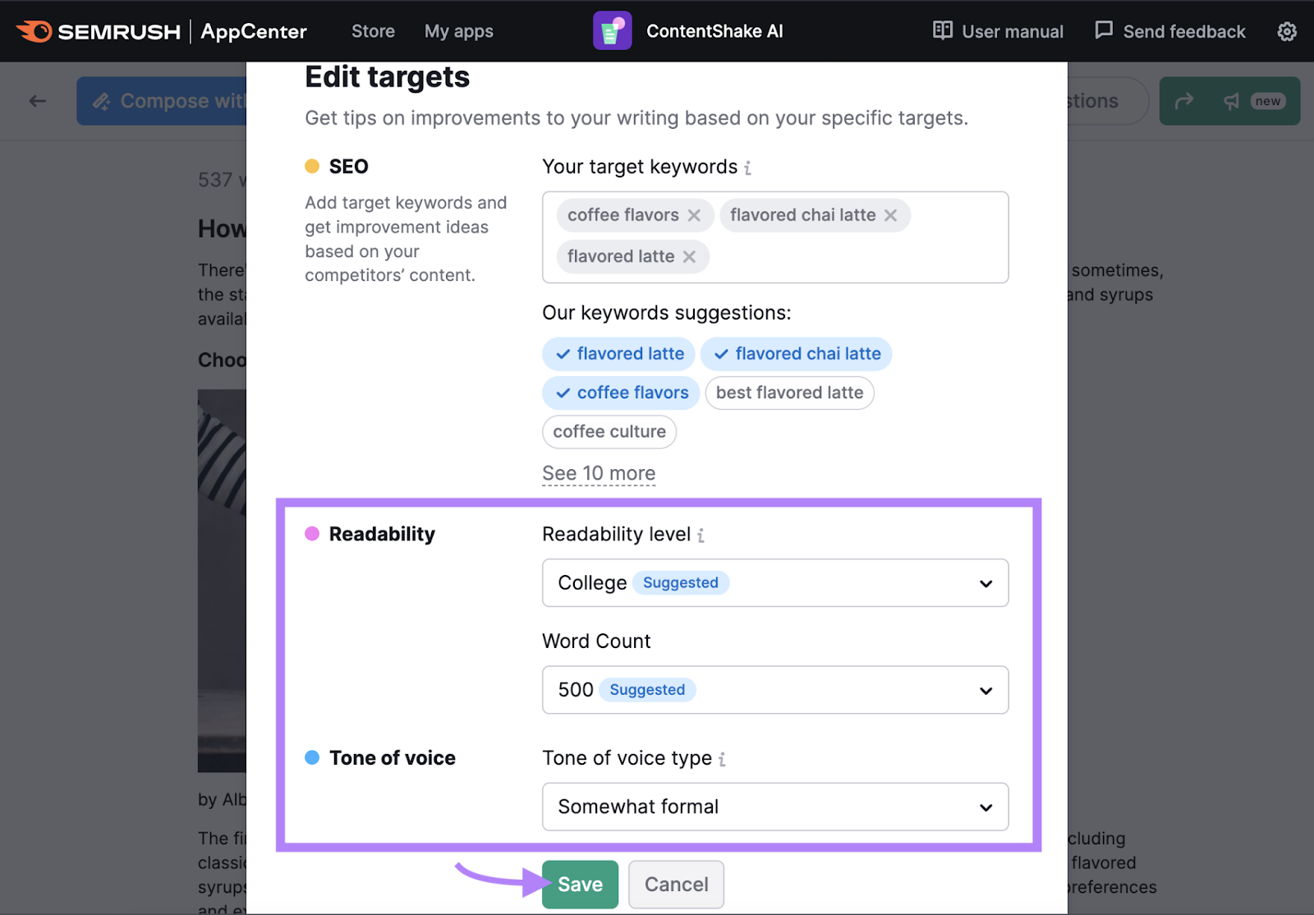The image size is (1314, 915).
Task: Click the back arrow icon
Action: [x=38, y=101]
